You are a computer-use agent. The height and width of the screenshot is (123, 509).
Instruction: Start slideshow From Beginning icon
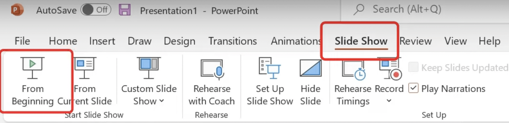click(32, 68)
